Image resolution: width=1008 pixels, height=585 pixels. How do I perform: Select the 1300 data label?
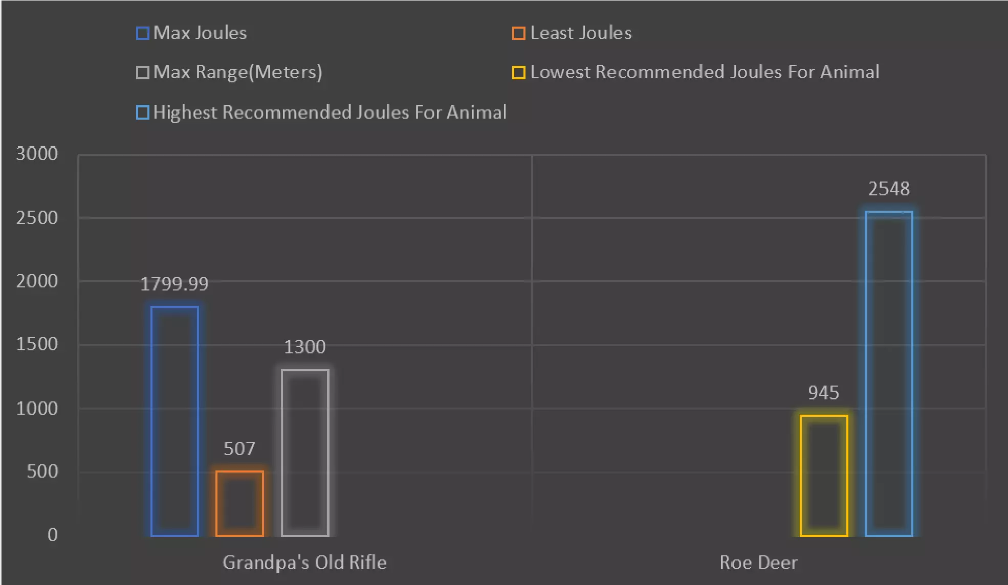pyautogui.click(x=305, y=347)
